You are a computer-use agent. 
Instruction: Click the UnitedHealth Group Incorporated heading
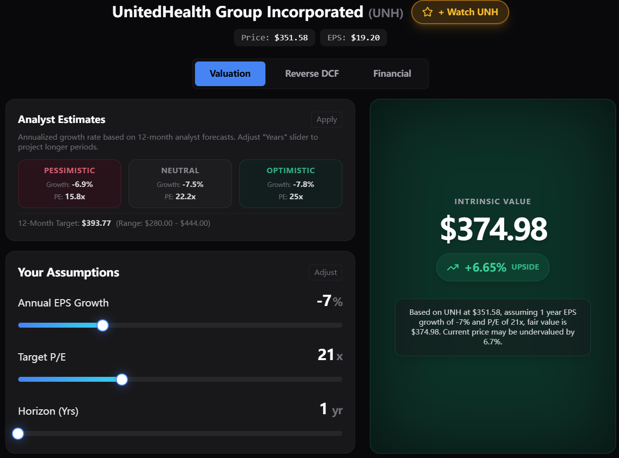point(238,12)
